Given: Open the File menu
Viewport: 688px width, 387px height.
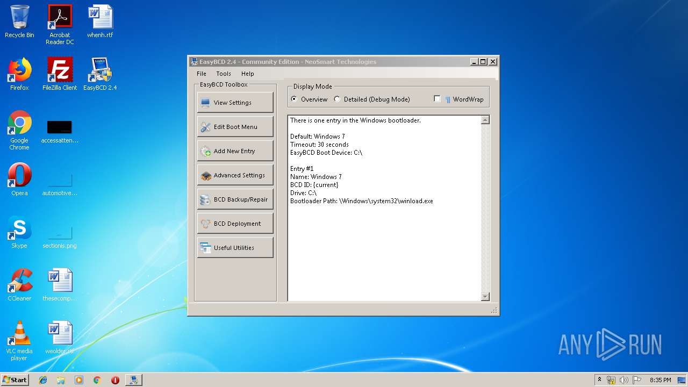Looking at the screenshot, I should click(202, 74).
